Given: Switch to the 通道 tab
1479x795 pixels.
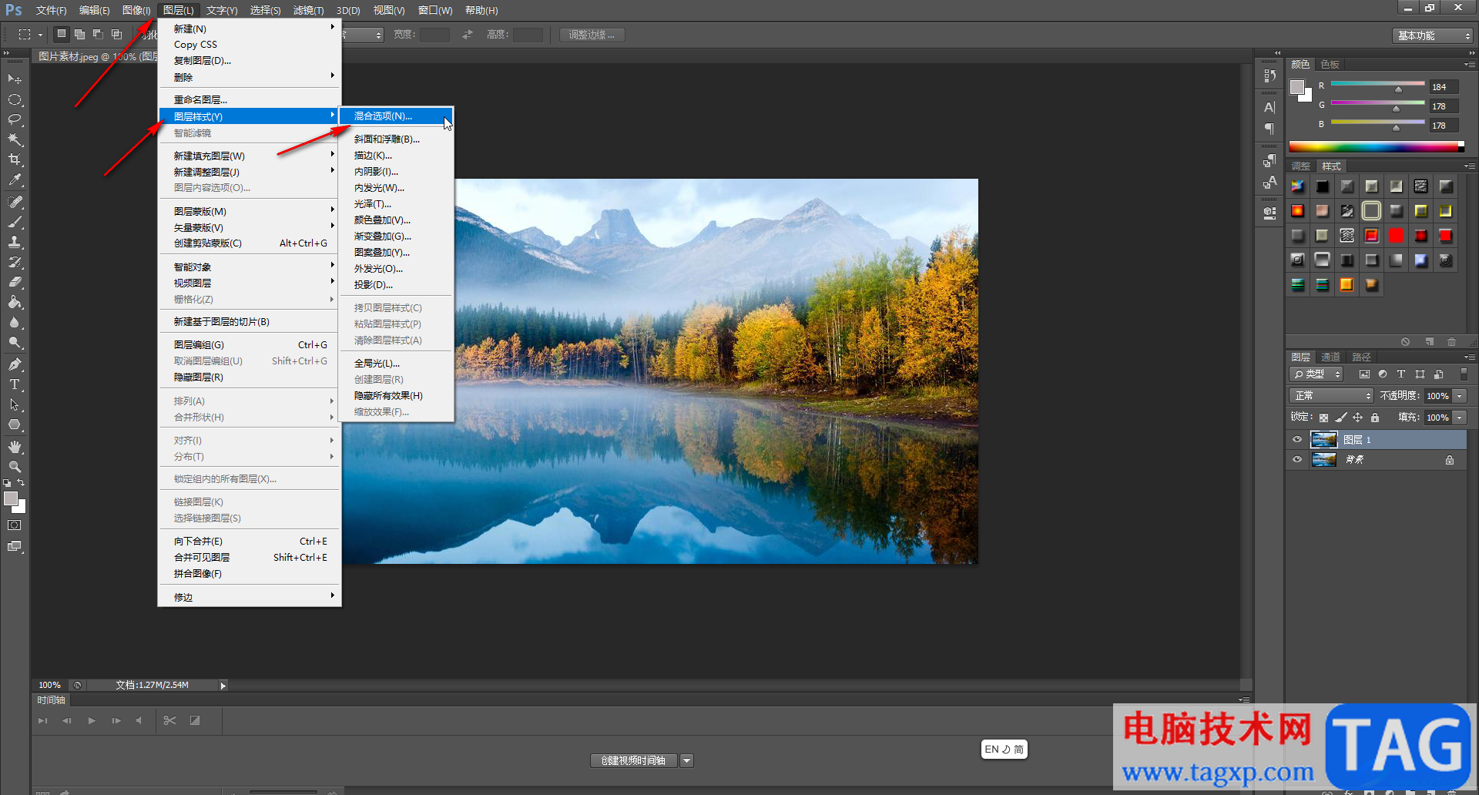Looking at the screenshot, I should (x=1330, y=357).
